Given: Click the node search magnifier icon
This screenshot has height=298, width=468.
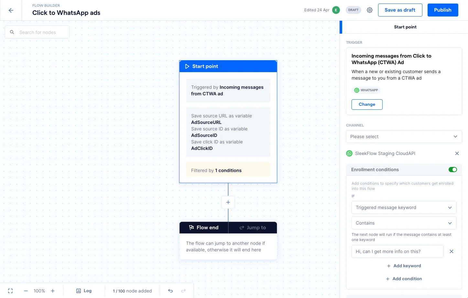Looking at the screenshot, I should tap(12, 32).
